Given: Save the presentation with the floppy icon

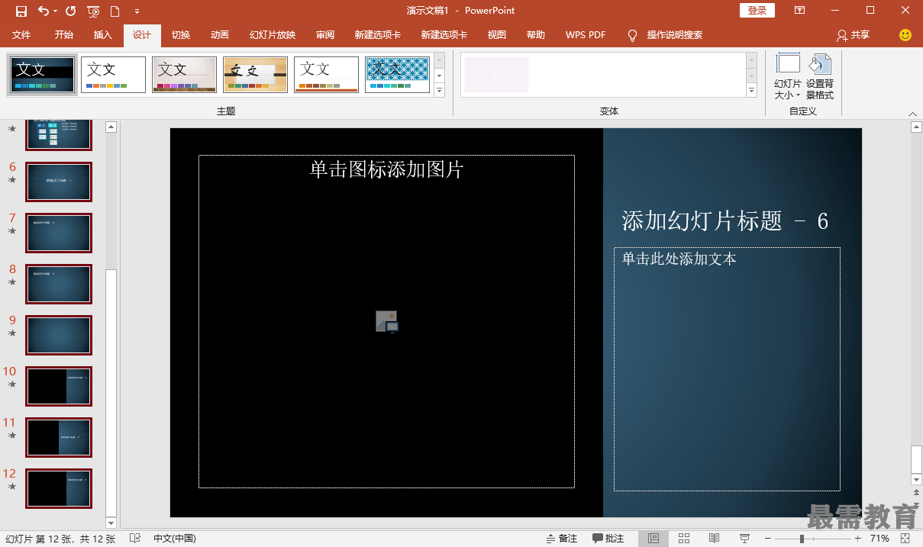Looking at the screenshot, I should point(21,11).
